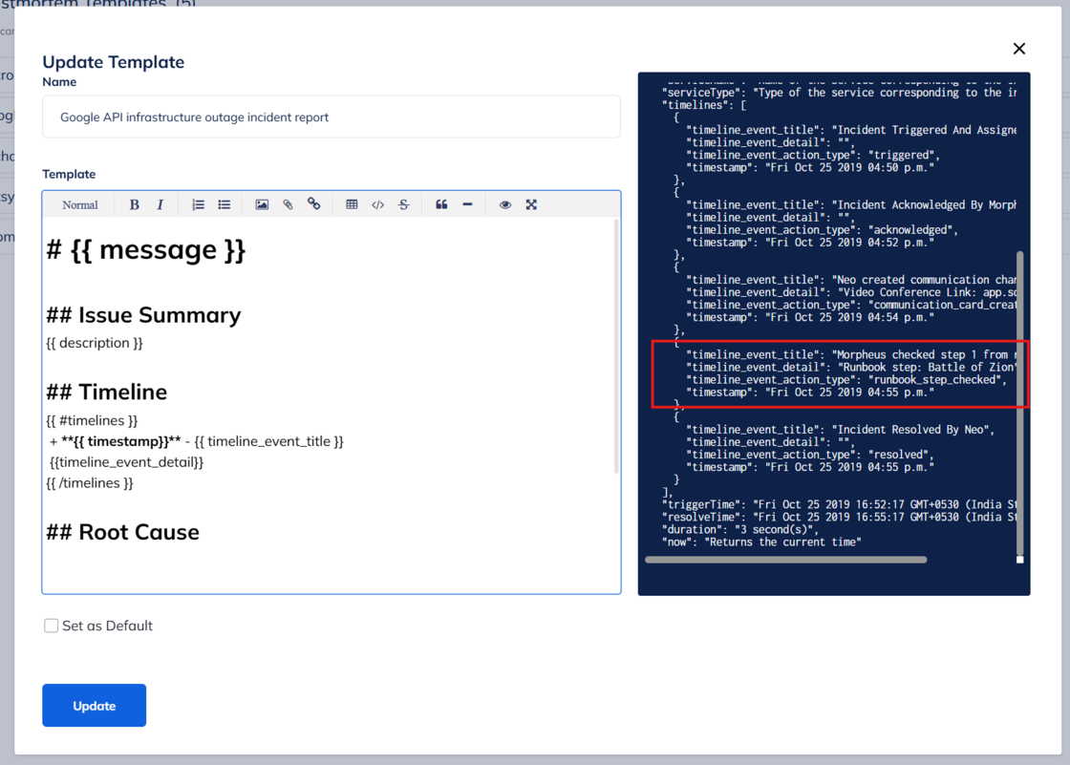Click the "runbook_step_checked" action type line

point(846,380)
